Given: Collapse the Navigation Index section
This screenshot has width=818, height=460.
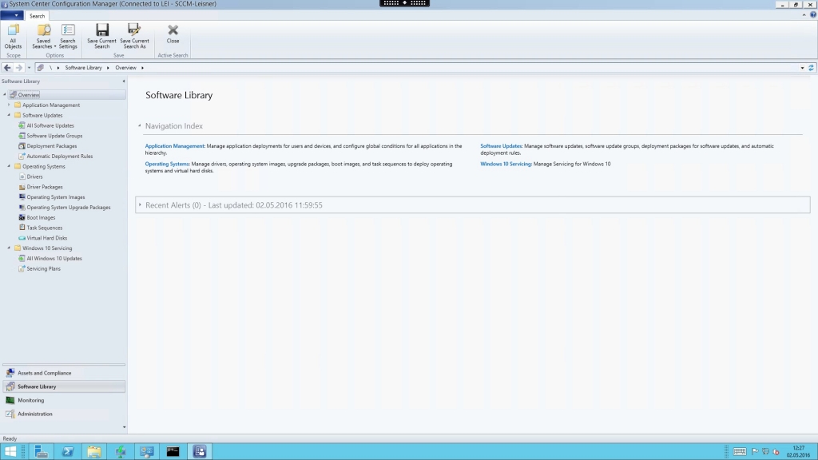Looking at the screenshot, I should 139,125.
